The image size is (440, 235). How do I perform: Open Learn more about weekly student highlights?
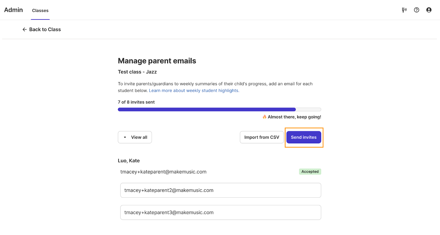pos(194,91)
